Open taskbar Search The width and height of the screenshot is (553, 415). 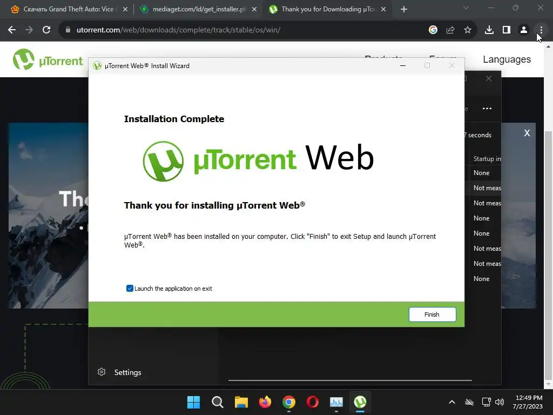217,402
